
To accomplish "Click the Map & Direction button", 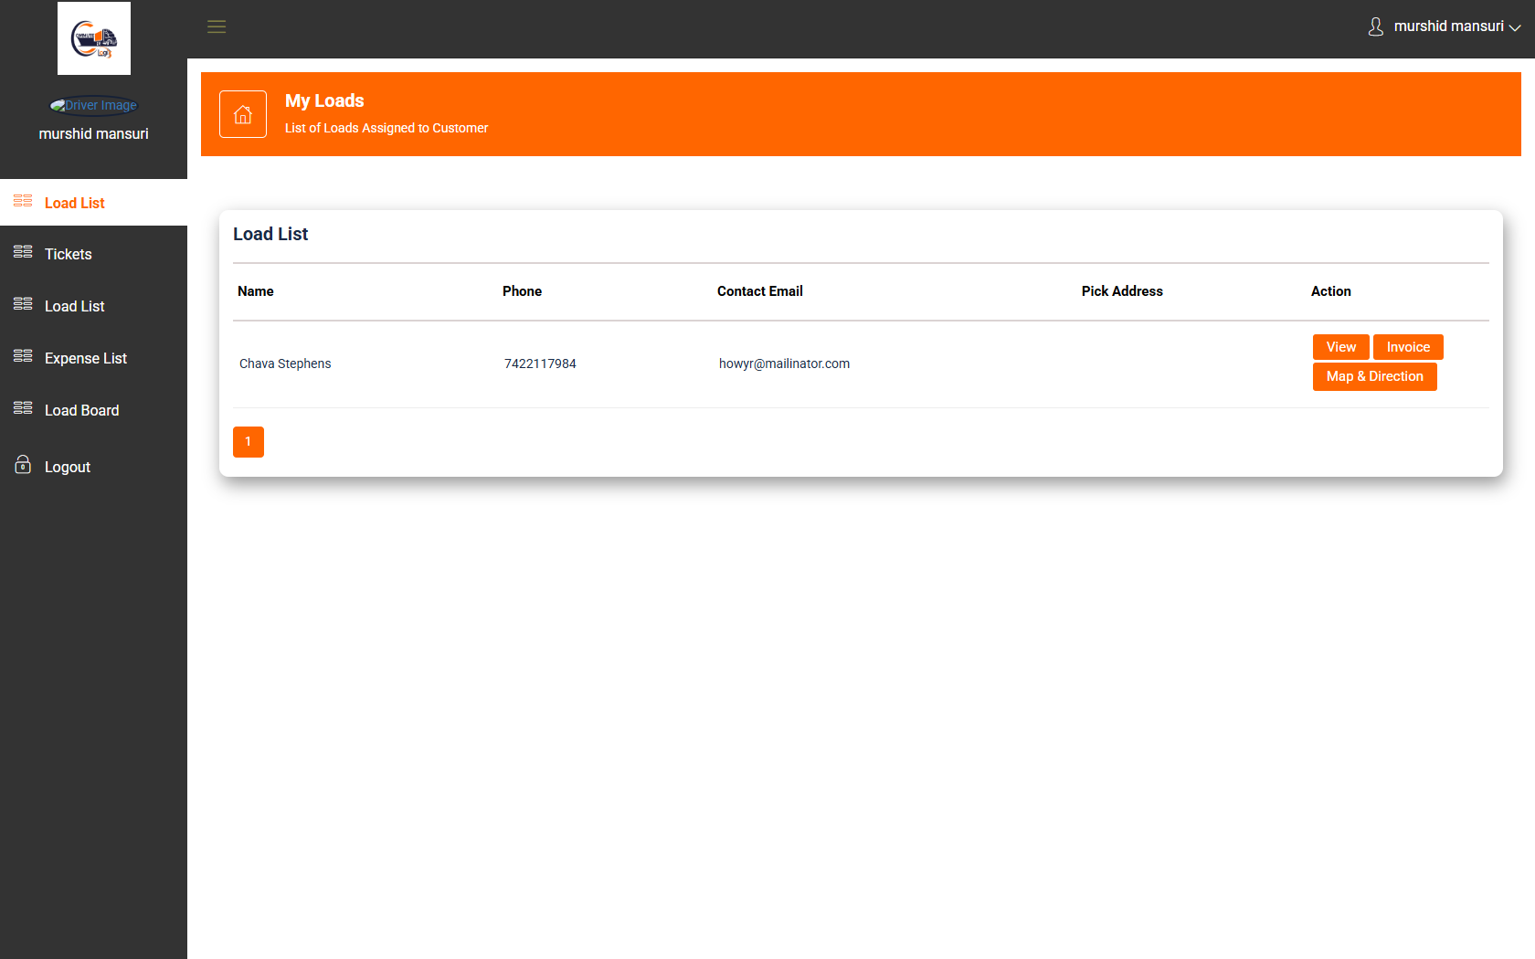I will click(x=1374, y=375).
